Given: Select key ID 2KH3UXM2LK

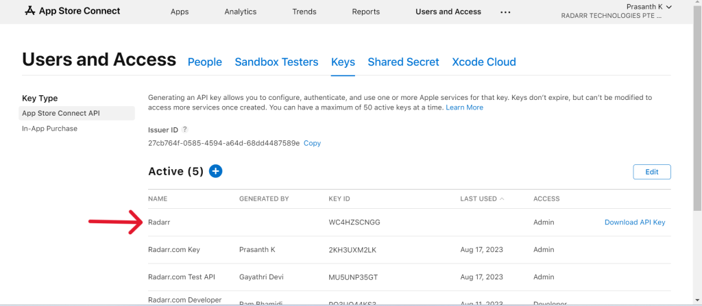Looking at the screenshot, I should (352, 250).
